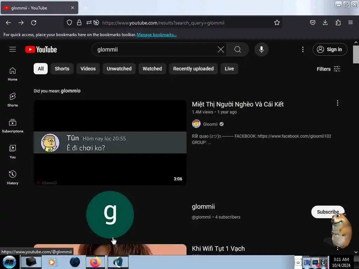This screenshot has width=359, height=269.
Task: Open History in sidebar
Action: 13,178
